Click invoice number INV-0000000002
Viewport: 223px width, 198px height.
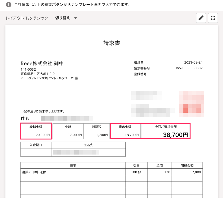(x=189, y=68)
